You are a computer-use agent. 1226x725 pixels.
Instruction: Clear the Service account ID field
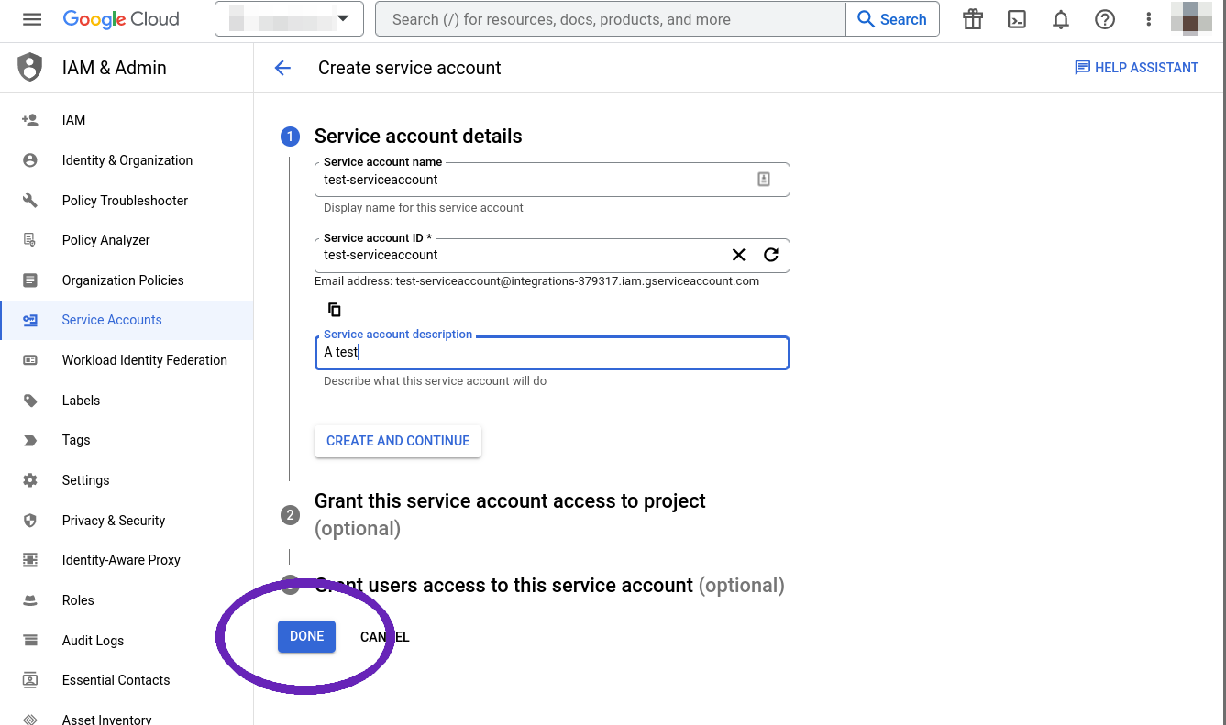739,255
